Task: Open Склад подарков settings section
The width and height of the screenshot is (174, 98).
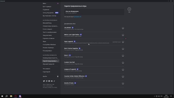Action: click(51, 13)
